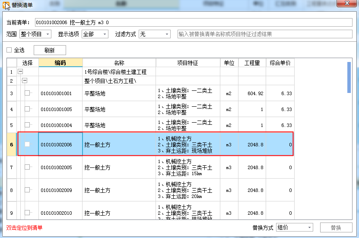Open the 过滤方式 dropdown
359x238 pixels.
click(x=154, y=34)
